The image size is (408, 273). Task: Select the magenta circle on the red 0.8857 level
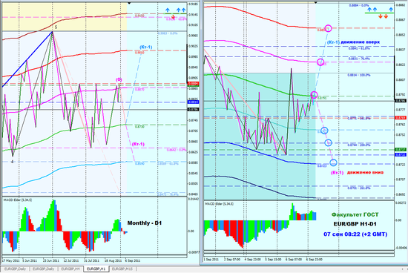pos(328,28)
